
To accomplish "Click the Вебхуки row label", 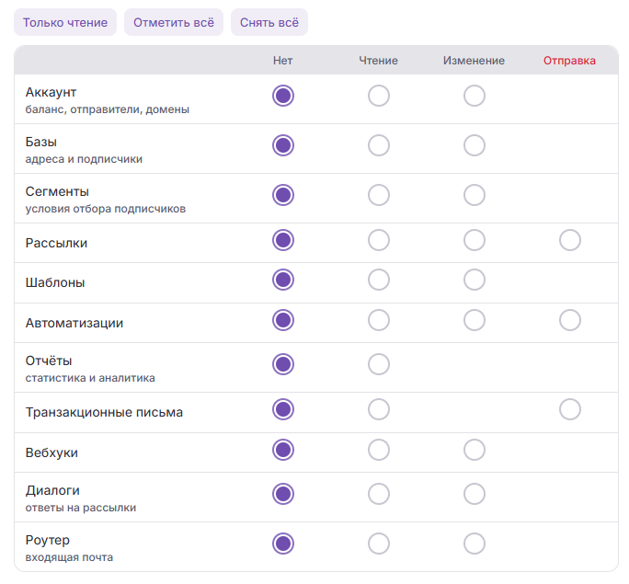I will 51,452.
